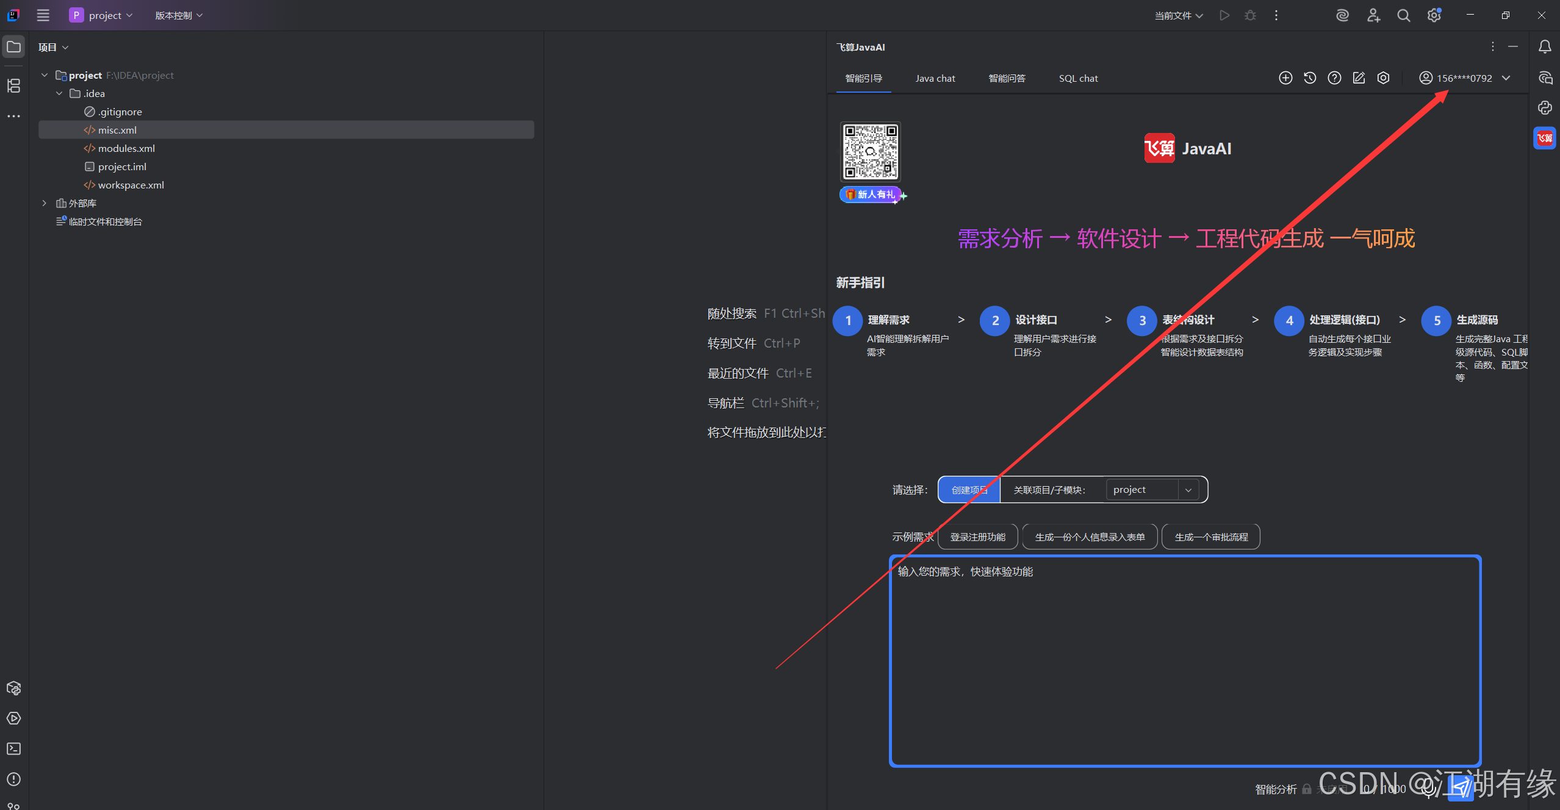1560x810 pixels.
Task: Open the AI chat tool window icon
Action: tap(1545, 77)
